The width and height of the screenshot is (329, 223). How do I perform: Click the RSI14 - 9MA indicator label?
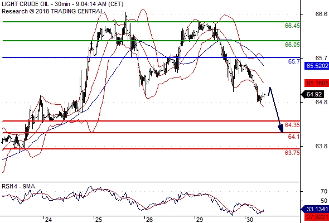click(x=18, y=186)
